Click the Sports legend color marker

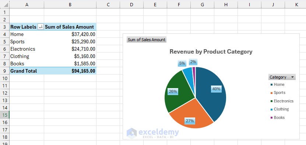pos(271,93)
